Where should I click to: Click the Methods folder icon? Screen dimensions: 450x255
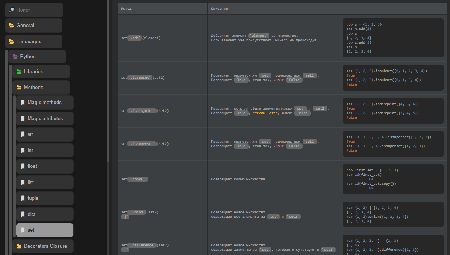tap(19, 88)
